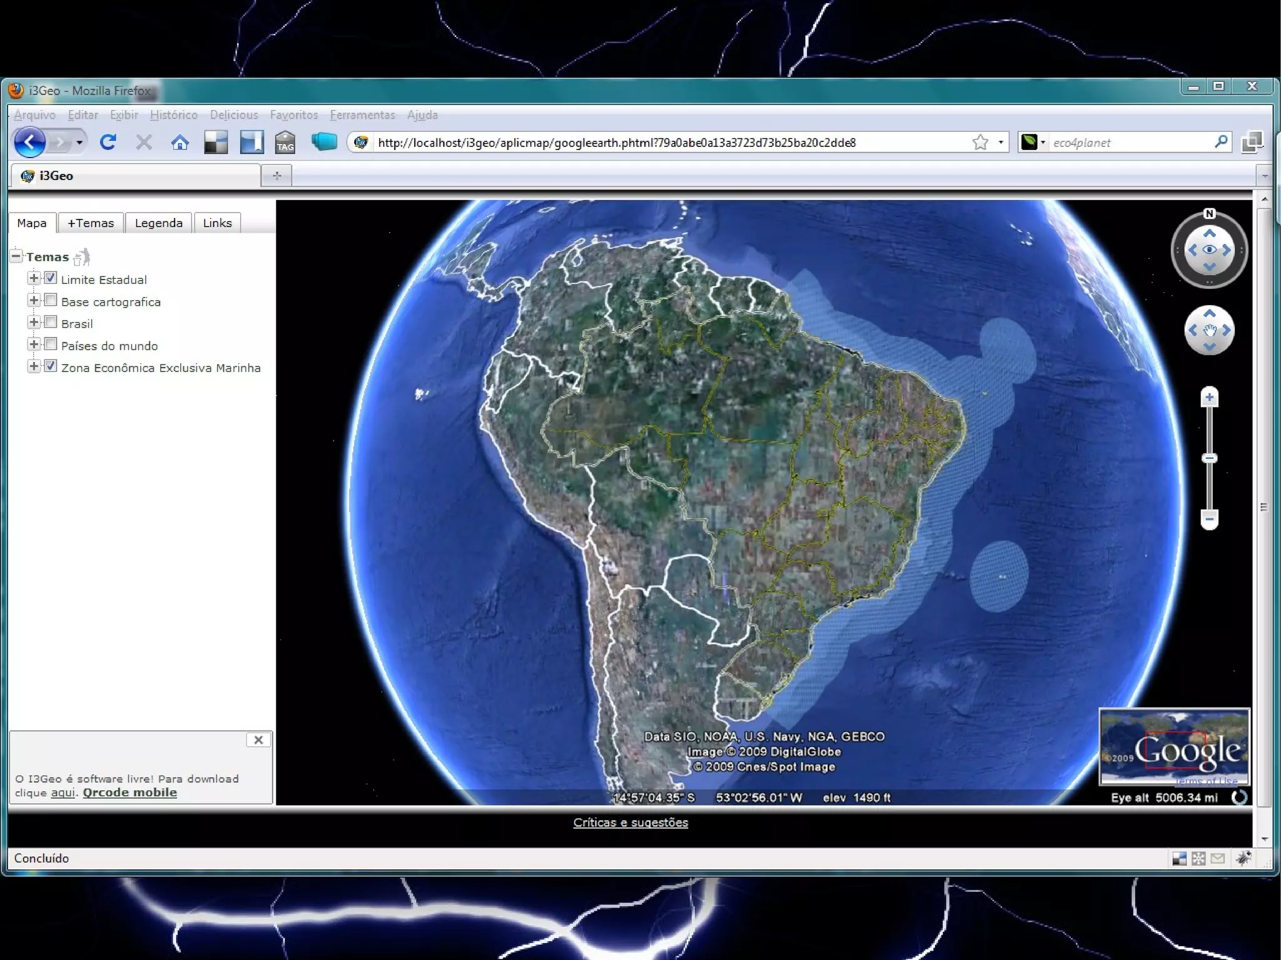The width and height of the screenshot is (1281, 960).
Task: Click the back navigation arrow
Action: click(x=30, y=142)
